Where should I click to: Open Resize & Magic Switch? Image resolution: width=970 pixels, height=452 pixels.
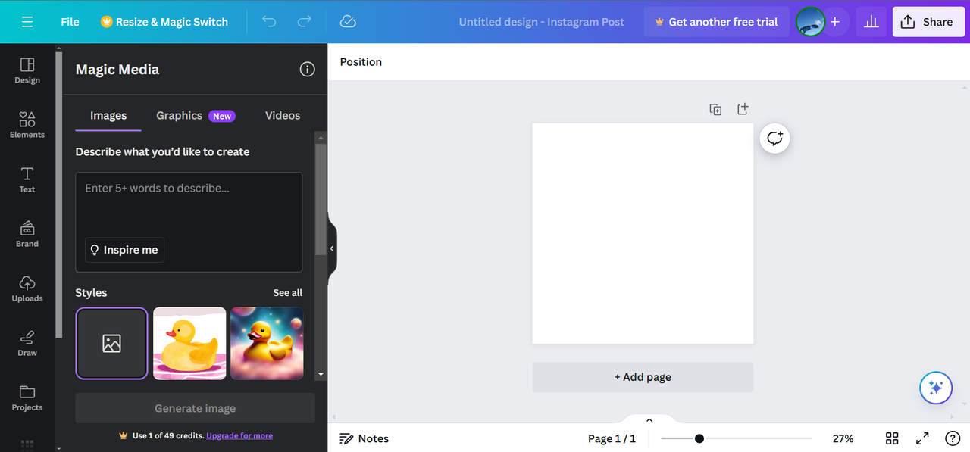pyautogui.click(x=164, y=22)
